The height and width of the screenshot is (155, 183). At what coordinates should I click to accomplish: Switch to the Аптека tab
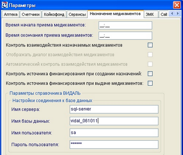click(11, 14)
